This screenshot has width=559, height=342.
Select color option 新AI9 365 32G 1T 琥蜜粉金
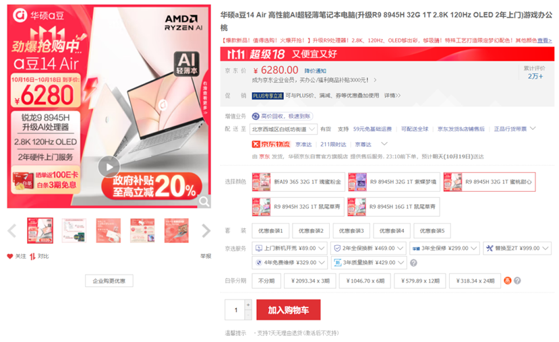pos(299,182)
